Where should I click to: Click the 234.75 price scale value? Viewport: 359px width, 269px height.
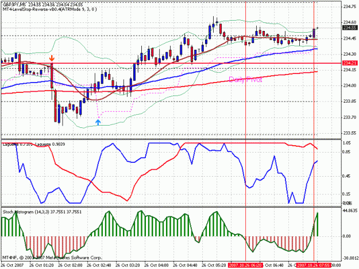(x=350, y=7)
